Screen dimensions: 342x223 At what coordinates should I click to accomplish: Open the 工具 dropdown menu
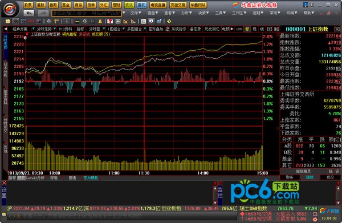pos(221,13)
